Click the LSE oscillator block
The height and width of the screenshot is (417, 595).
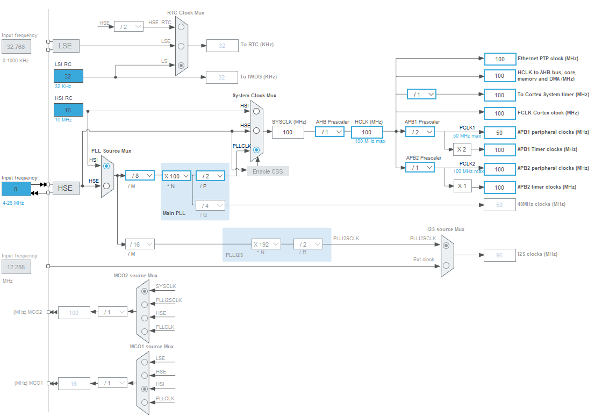pos(66,46)
